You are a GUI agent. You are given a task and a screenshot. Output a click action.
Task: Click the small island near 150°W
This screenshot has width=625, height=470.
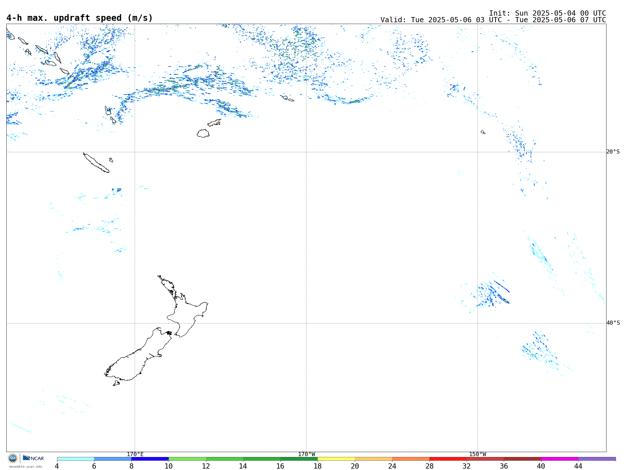(483, 132)
